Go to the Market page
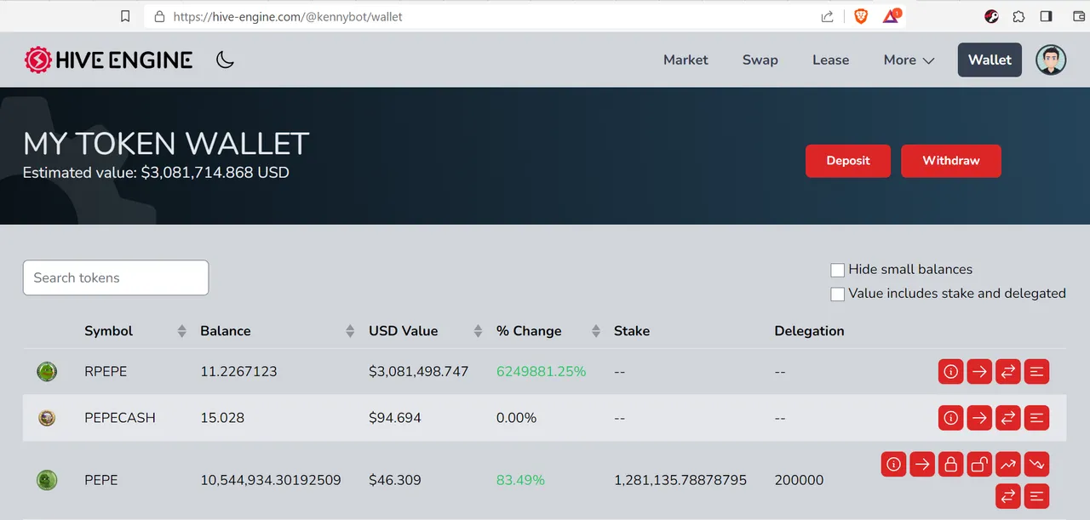Screen dimensions: 1090x520 tap(686, 60)
